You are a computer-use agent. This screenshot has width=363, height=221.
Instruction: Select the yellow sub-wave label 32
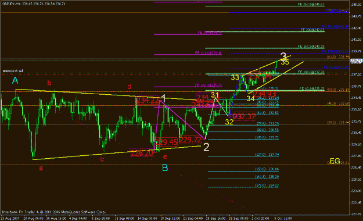pyautogui.click(x=229, y=122)
